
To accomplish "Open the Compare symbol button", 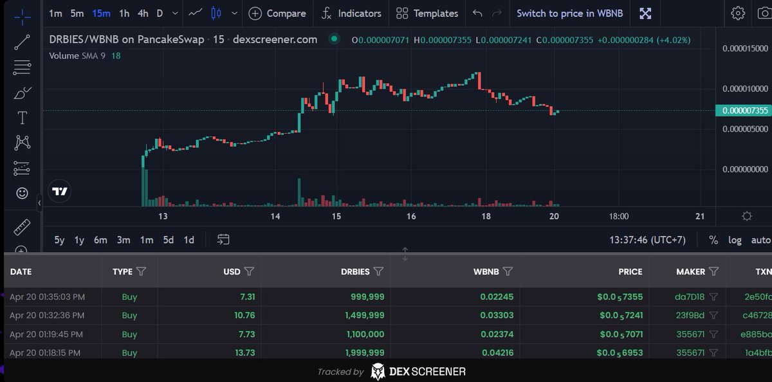I will tap(277, 13).
